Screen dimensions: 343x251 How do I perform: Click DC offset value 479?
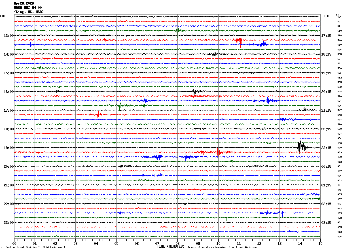click(x=339, y=148)
